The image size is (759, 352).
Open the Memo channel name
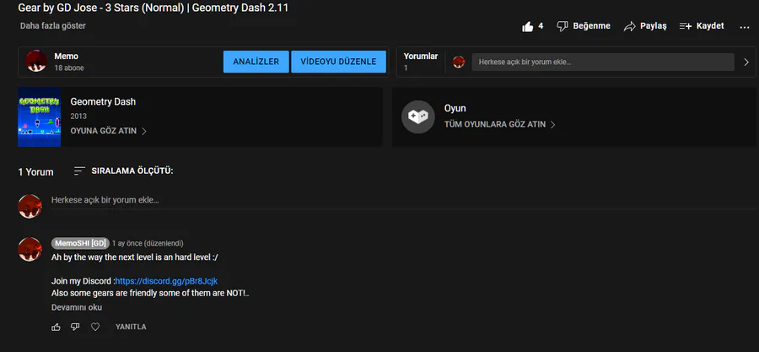point(66,57)
